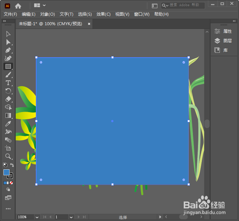Click the rectangle's center point

(112, 121)
